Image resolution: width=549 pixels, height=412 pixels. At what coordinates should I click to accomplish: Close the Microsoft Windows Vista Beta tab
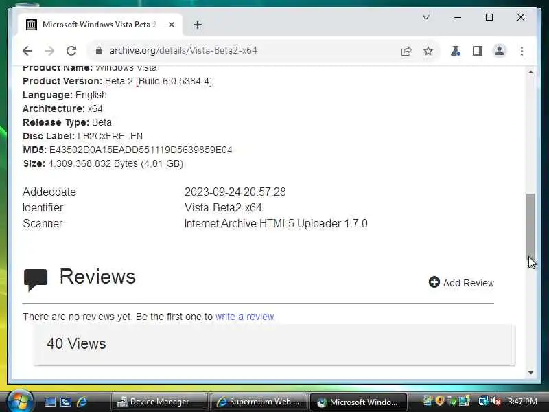pos(171,25)
